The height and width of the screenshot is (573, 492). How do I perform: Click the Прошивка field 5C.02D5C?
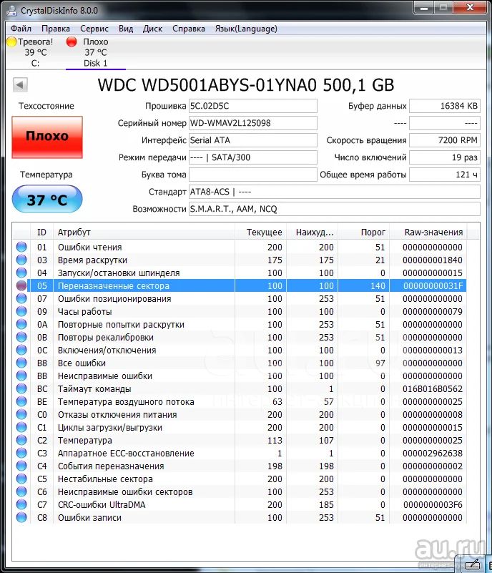252,106
